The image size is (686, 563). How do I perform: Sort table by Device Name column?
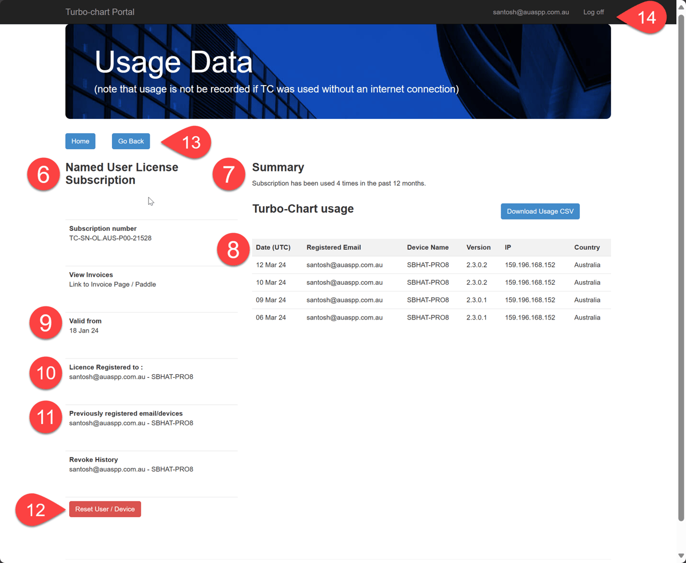click(x=428, y=247)
